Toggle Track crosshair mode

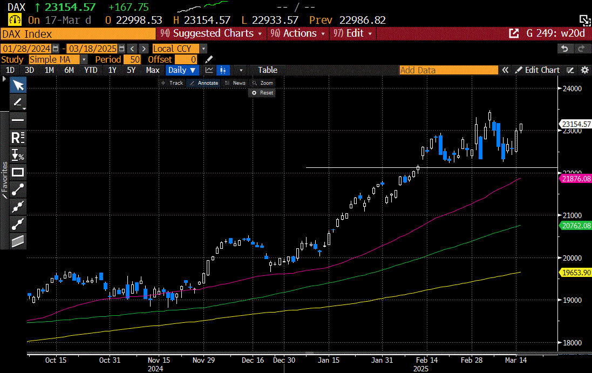[172, 83]
